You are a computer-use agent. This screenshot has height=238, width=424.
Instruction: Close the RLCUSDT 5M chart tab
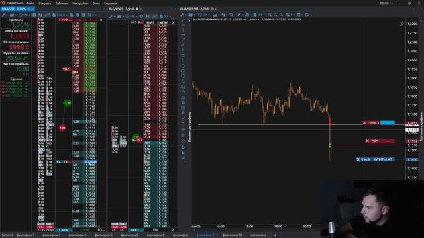pyautogui.click(x=216, y=9)
